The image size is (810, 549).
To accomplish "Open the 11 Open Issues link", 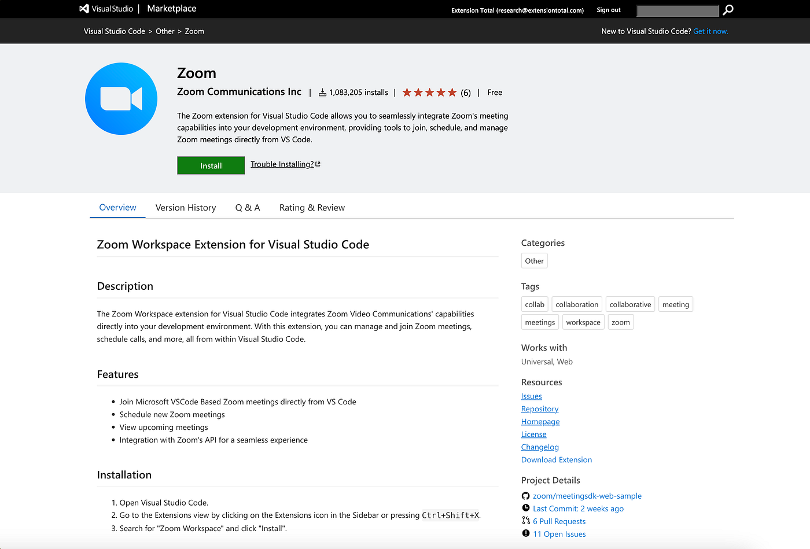I will [559, 534].
